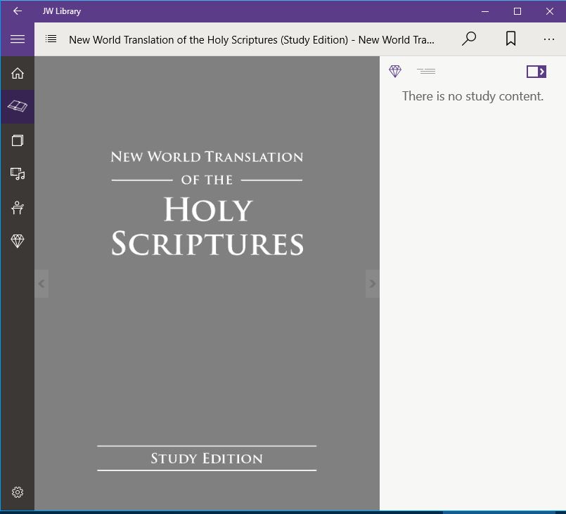
Task: Open the Meetings section
Action: click(x=17, y=207)
